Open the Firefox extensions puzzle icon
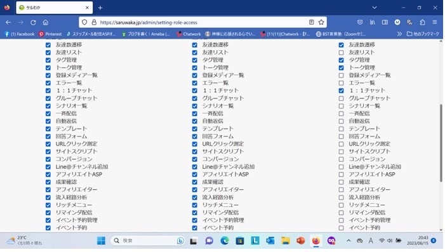Viewport: 445px width, 252px height. [422, 22]
